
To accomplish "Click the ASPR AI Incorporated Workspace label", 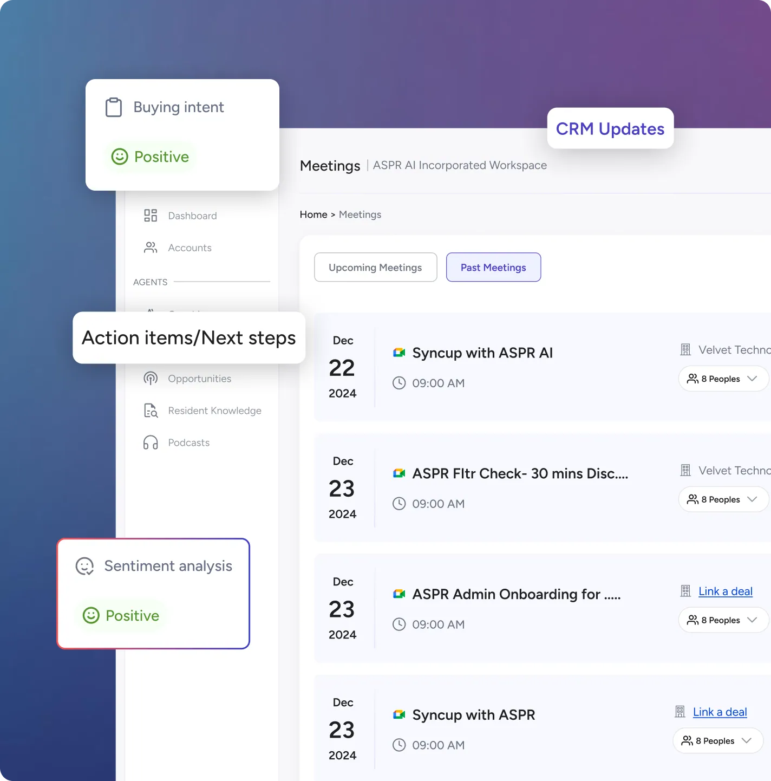I will click(460, 165).
